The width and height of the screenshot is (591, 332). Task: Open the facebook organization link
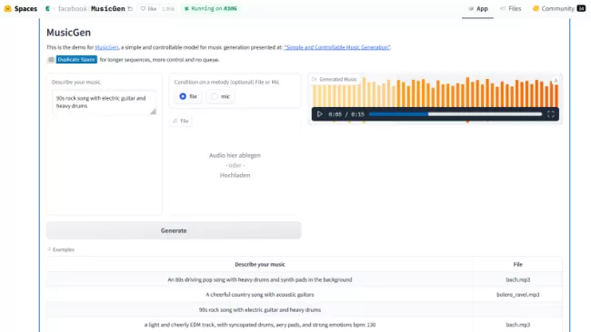(x=73, y=8)
